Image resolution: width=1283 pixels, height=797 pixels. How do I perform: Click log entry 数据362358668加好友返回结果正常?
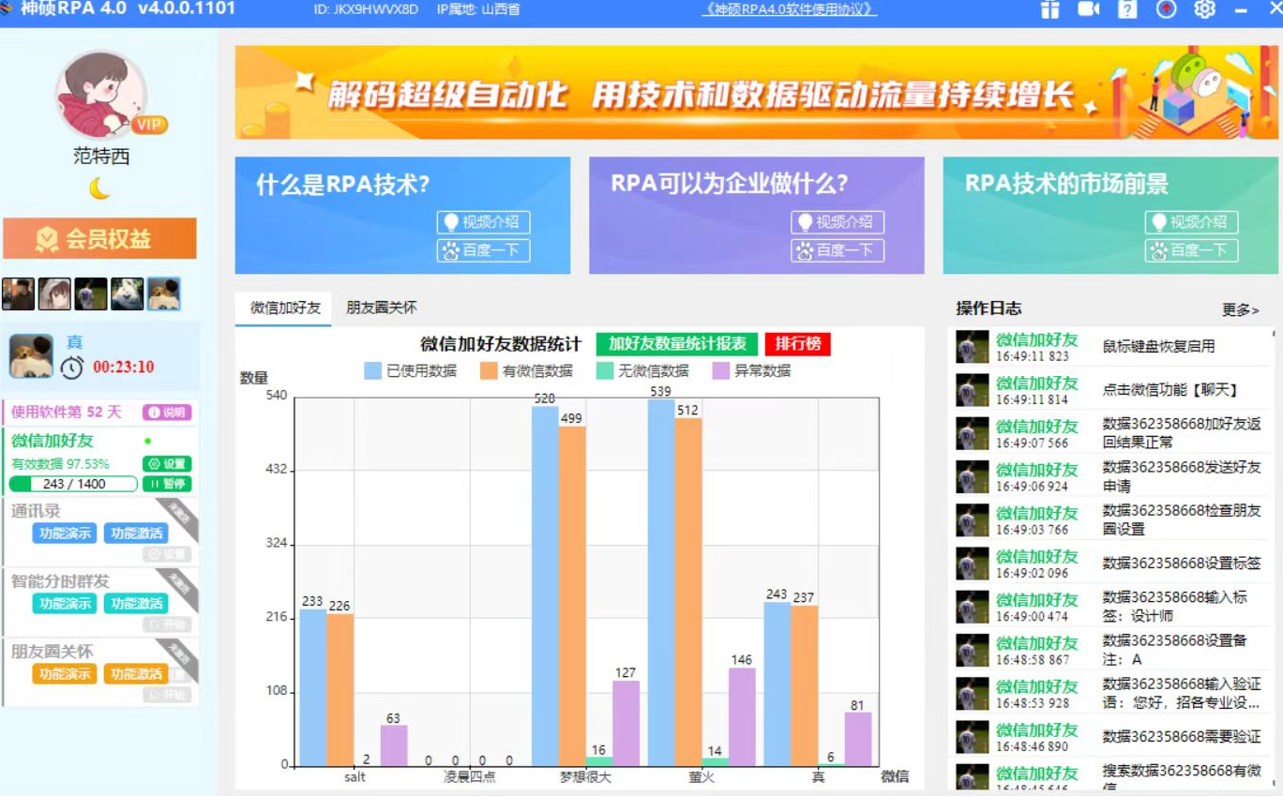coord(1182,433)
